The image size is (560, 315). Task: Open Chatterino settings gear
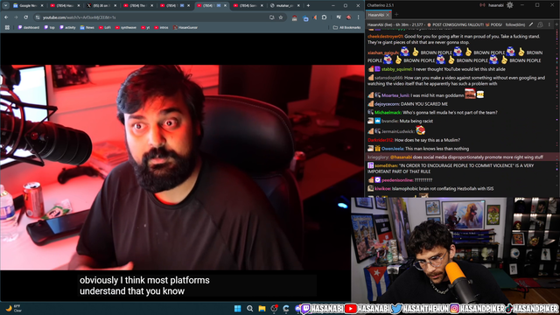[510, 5]
